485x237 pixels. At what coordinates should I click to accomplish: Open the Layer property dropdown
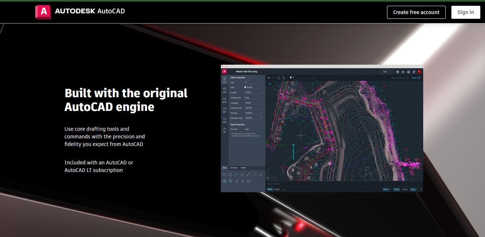coord(253,82)
